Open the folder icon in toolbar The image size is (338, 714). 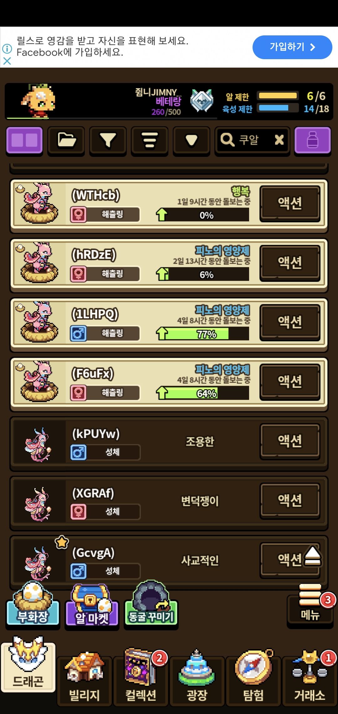pyautogui.click(x=66, y=140)
